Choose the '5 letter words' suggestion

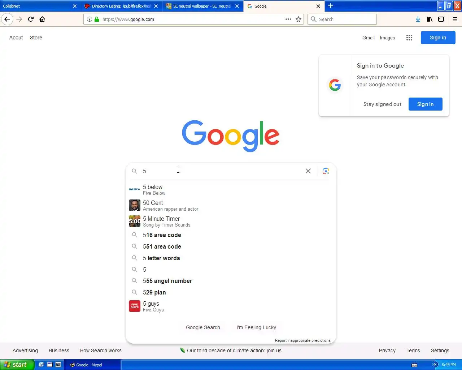[x=231, y=258]
